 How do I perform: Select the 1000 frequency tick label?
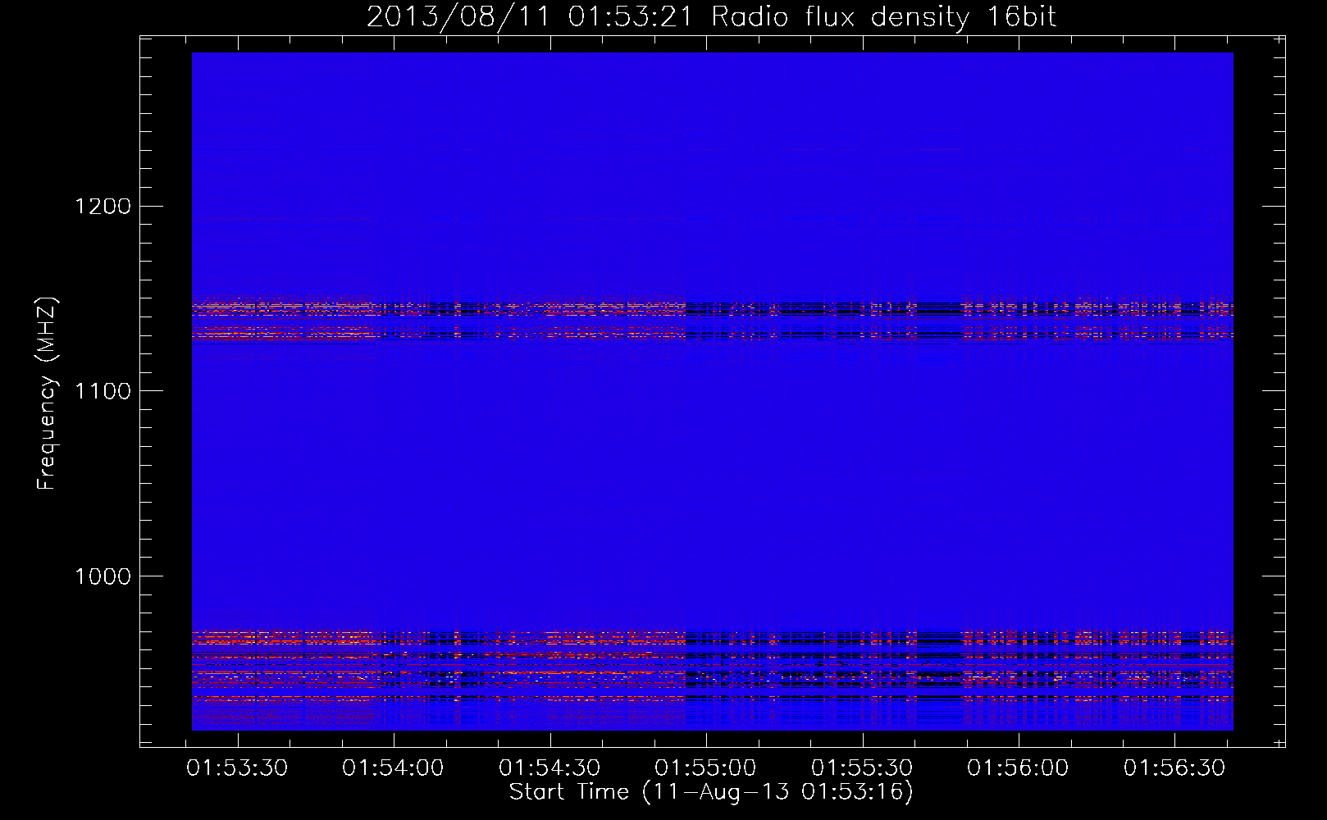[x=103, y=576]
